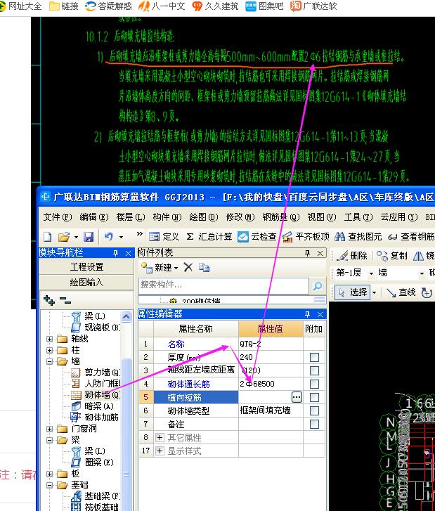Click the 工程设置 button
The width and height of the screenshot is (435, 511).
coord(86,267)
